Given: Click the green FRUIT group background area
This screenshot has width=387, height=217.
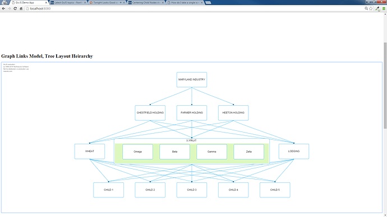Looking at the screenshot, I should 192,161.
